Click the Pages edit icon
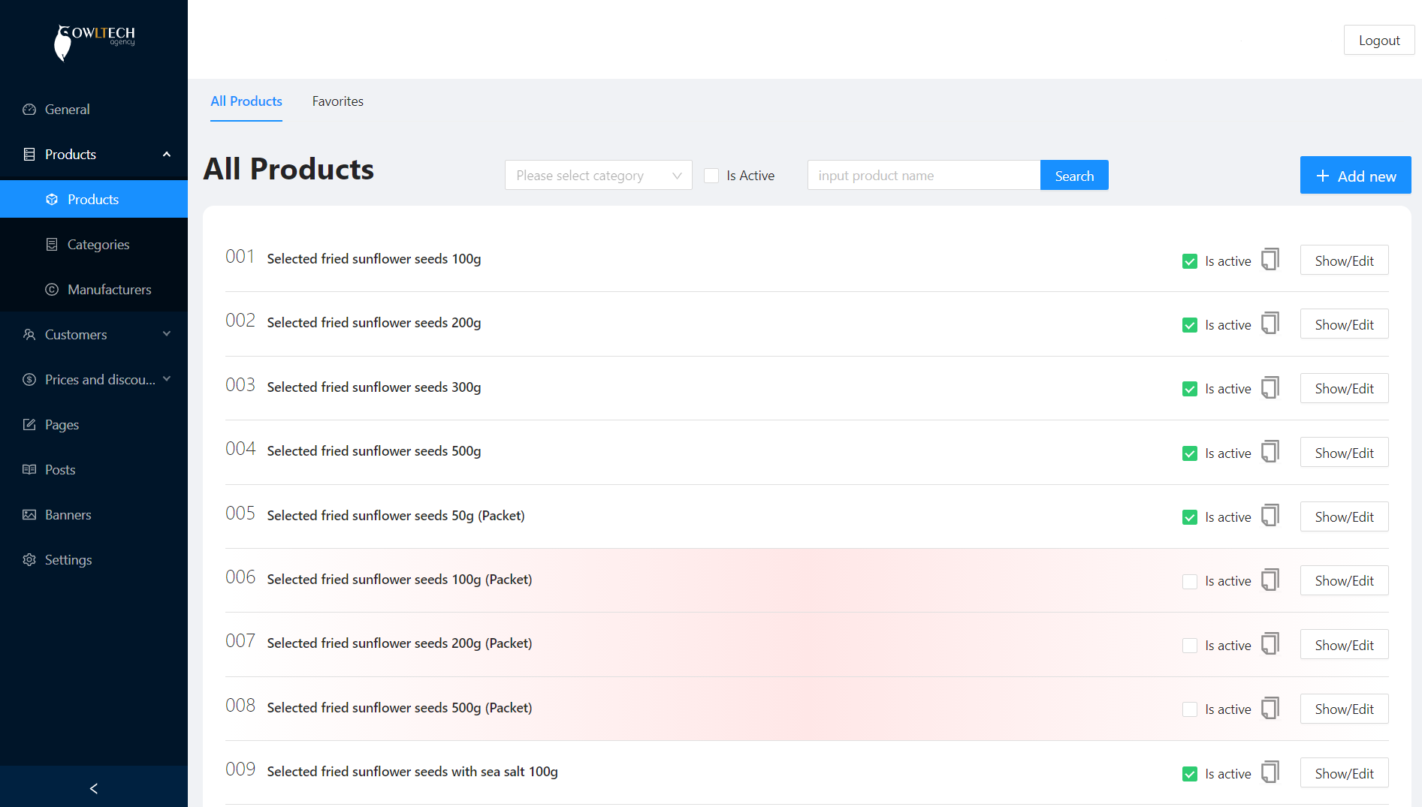Image resolution: width=1422 pixels, height=807 pixels. (29, 425)
